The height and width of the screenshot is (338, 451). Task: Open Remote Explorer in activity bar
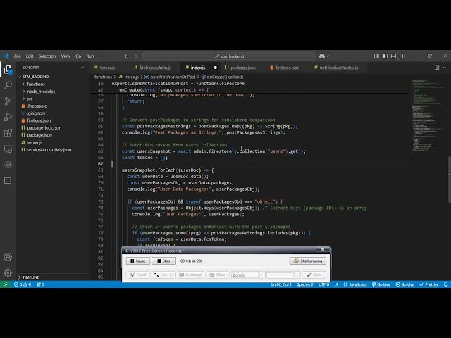pos(8,149)
